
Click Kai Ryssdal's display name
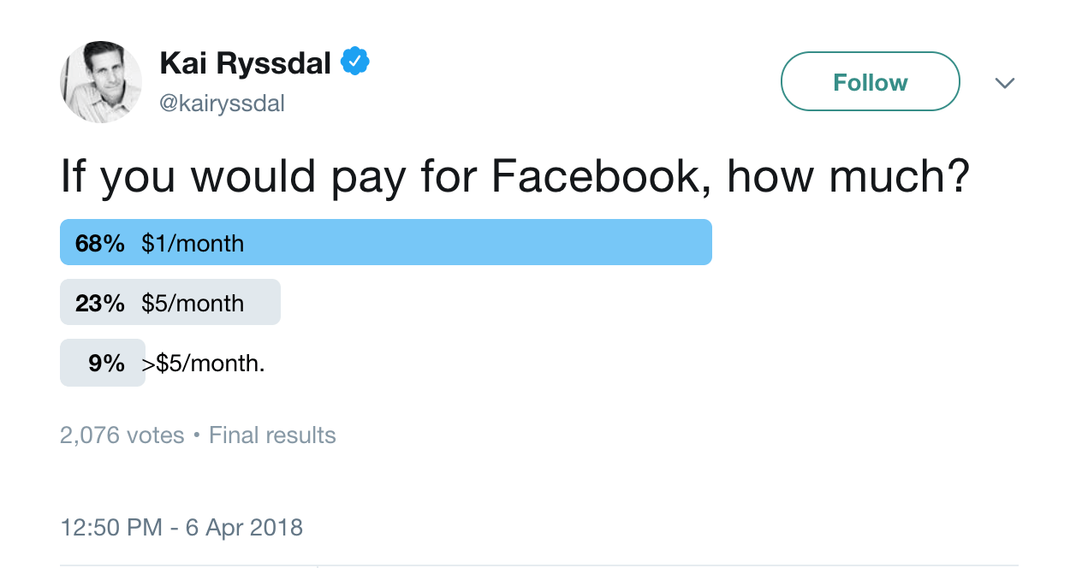[247, 61]
